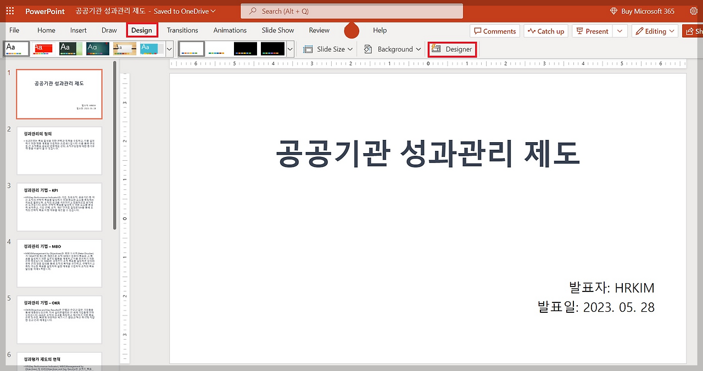Click the Buy Microsoft 365 diamond icon
This screenshot has width=703, height=371.
(614, 11)
